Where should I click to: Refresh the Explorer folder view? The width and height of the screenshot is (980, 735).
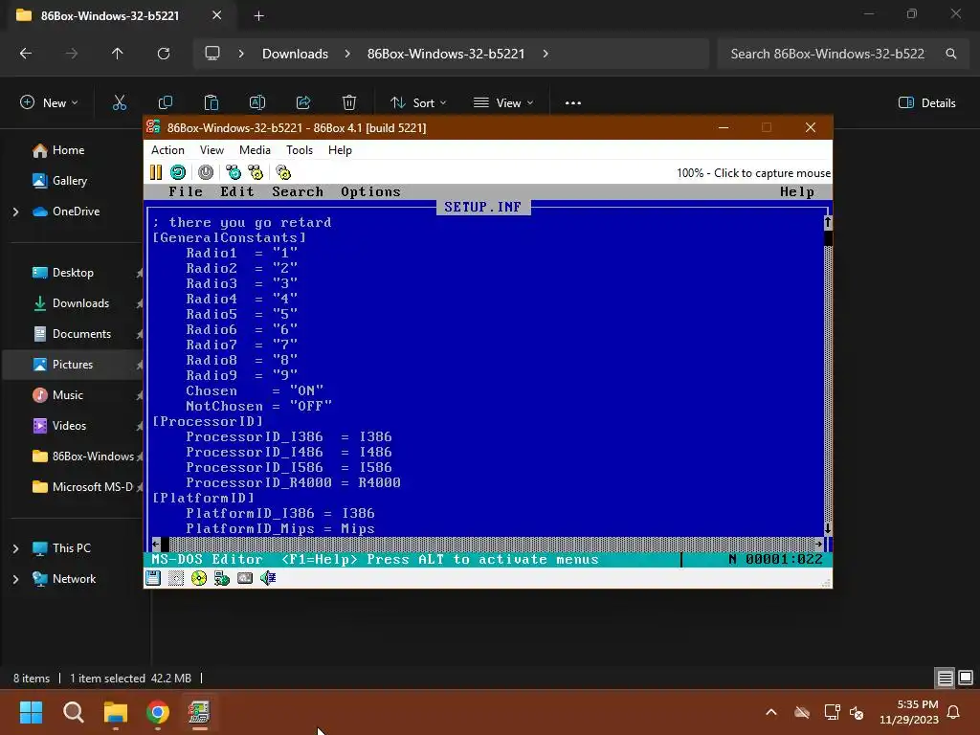pos(164,54)
